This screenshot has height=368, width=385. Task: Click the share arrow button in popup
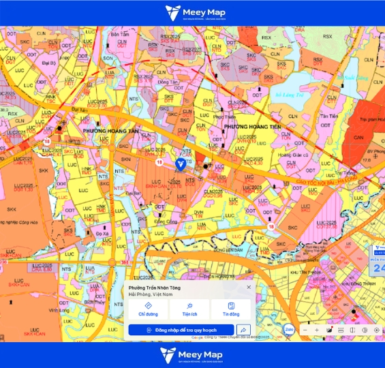point(243,330)
